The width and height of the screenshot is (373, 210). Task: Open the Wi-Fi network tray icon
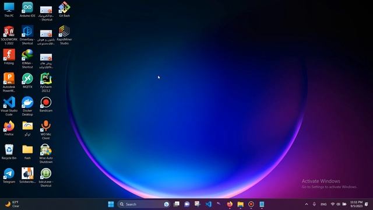(333, 204)
